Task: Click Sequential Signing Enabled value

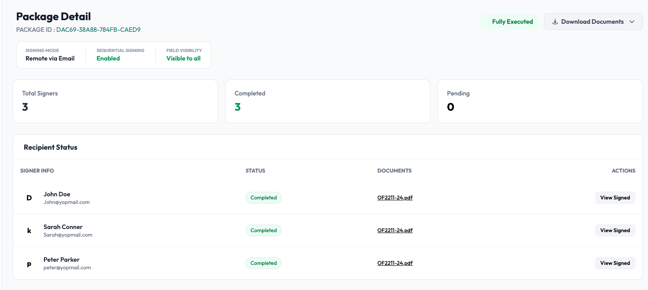Action: tap(108, 58)
